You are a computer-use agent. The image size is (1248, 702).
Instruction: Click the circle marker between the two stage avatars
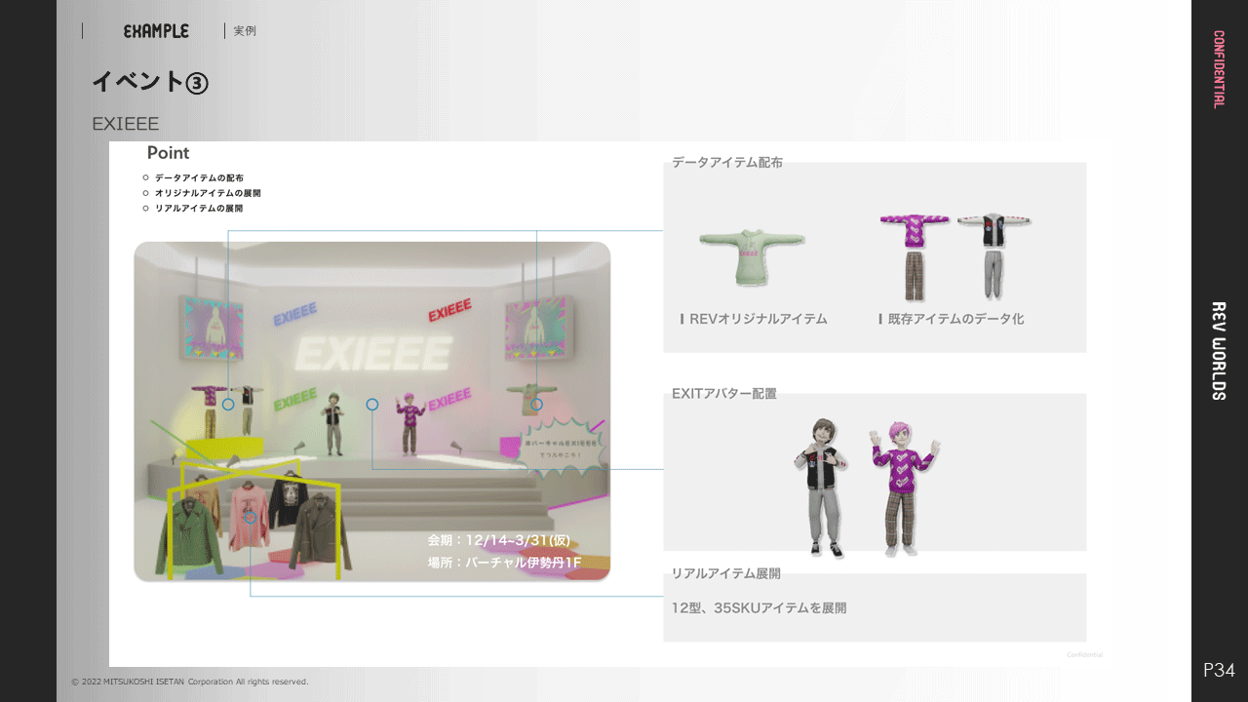(x=371, y=404)
